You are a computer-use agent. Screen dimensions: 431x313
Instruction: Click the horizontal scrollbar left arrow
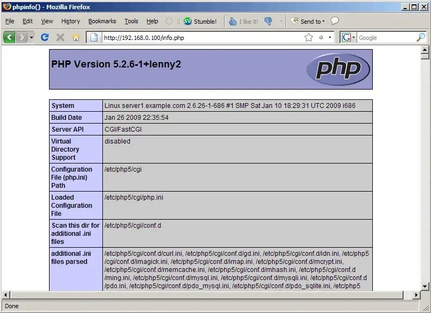click(x=5, y=295)
